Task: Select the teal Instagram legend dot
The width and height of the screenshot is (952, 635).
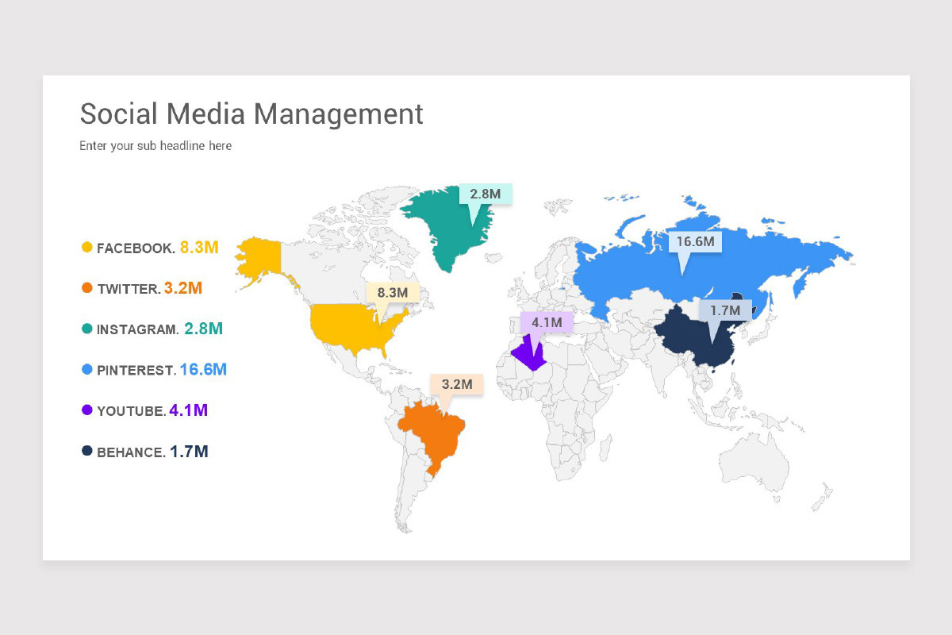Action: point(87,329)
